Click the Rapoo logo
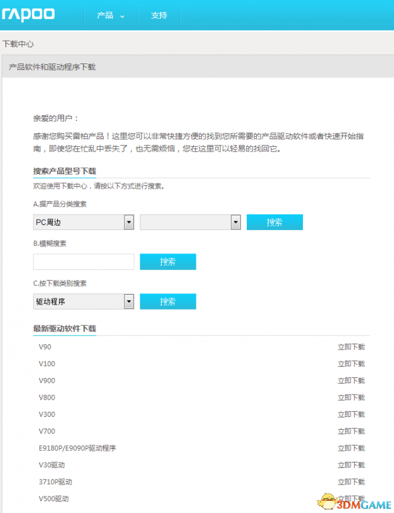Image resolution: width=394 pixels, height=513 pixels. pos(28,14)
